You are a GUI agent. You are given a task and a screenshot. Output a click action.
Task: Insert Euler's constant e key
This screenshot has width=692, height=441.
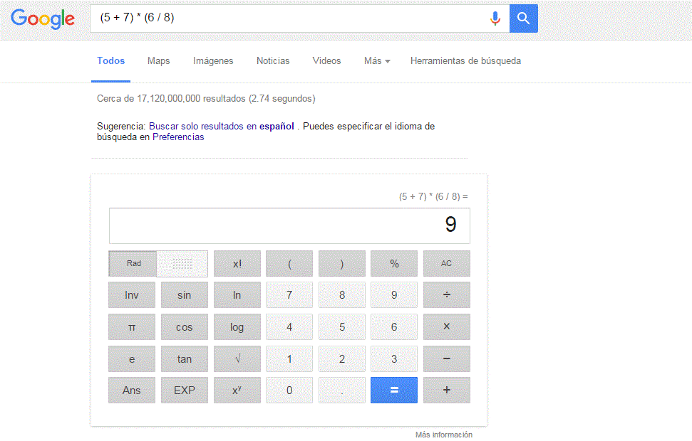click(132, 358)
